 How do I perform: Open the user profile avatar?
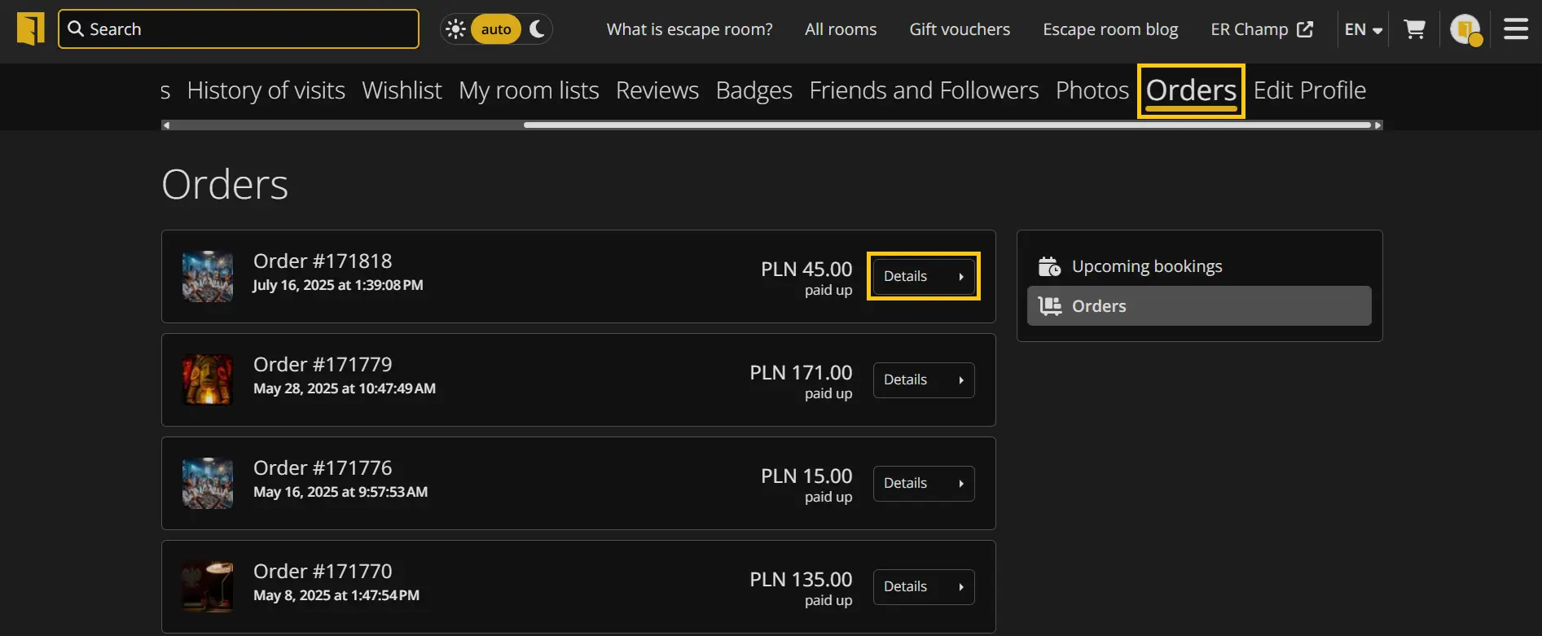pyautogui.click(x=1465, y=29)
